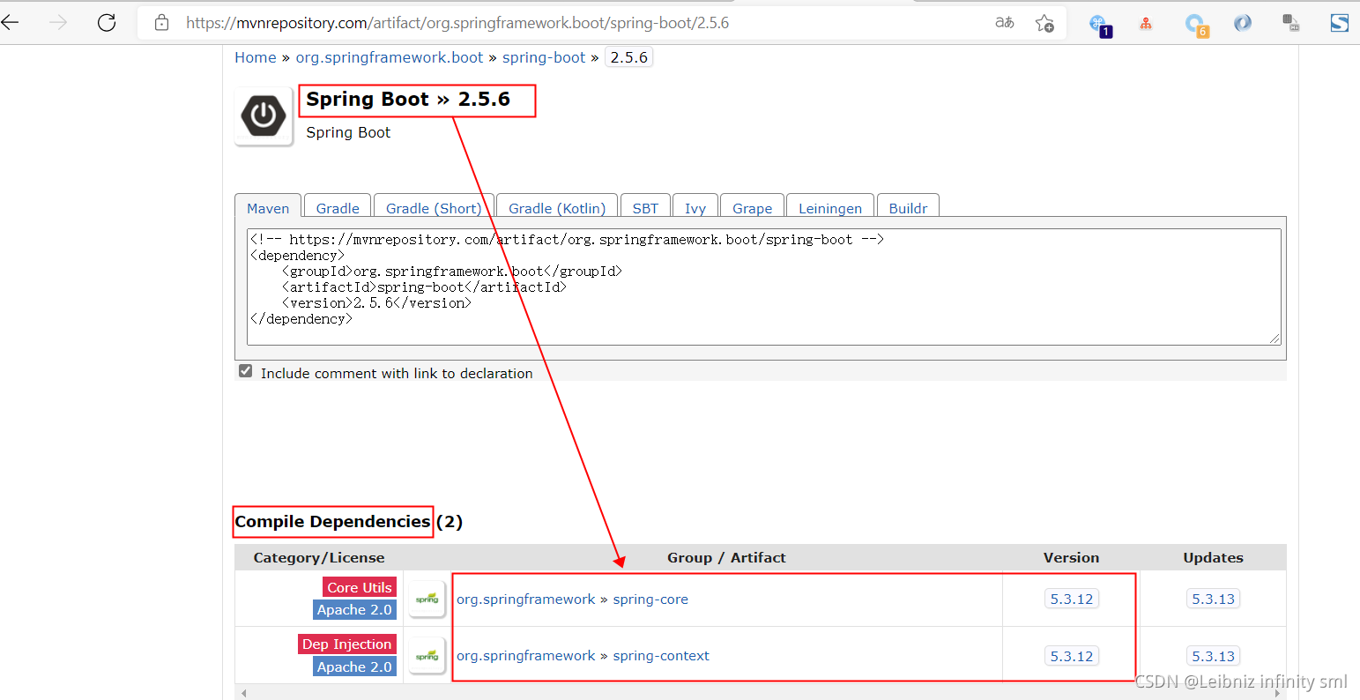The width and height of the screenshot is (1360, 700).
Task: Click the Group / Artifact column header
Action: [x=726, y=558]
